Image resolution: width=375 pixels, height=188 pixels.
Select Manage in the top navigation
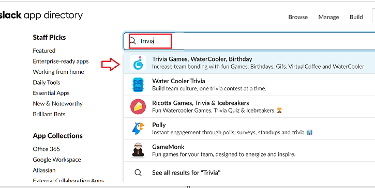pyautogui.click(x=328, y=17)
